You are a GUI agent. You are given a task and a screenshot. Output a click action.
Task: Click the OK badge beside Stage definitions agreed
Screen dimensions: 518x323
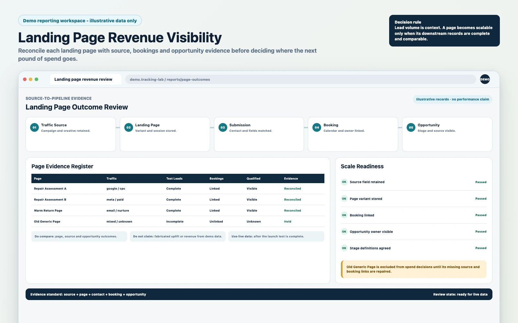coord(344,248)
